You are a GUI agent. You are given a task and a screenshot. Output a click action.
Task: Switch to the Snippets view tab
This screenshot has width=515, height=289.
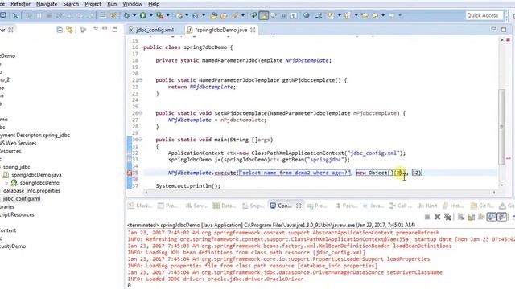[253, 206]
